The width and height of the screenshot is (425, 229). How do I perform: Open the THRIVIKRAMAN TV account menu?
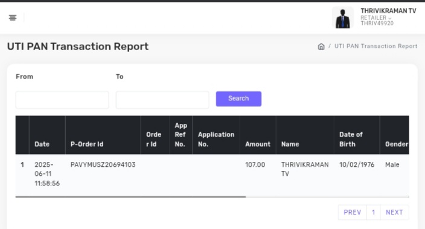(x=388, y=11)
